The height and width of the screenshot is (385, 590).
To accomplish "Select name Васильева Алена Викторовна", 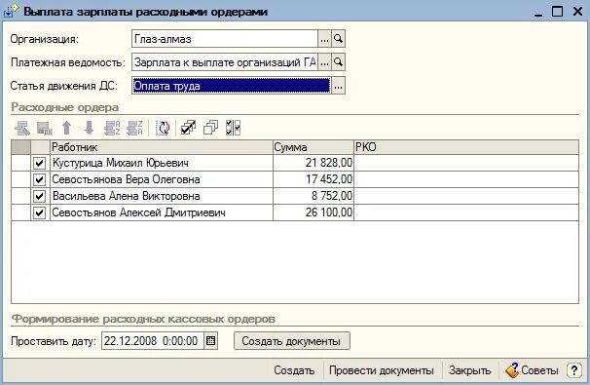I will click(x=126, y=196).
